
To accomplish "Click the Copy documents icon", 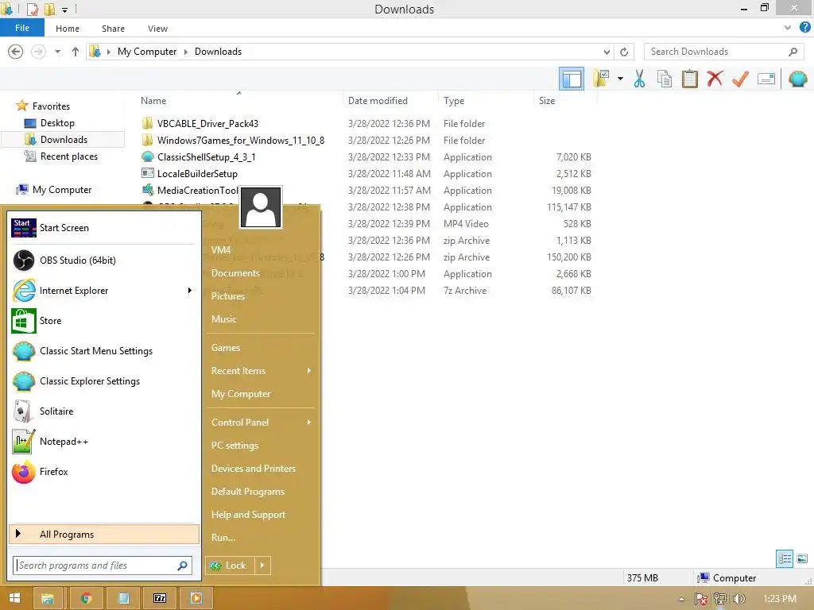I will pos(664,79).
